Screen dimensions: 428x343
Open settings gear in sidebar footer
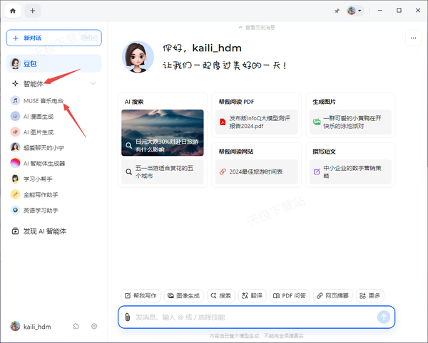[x=94, y=326]
